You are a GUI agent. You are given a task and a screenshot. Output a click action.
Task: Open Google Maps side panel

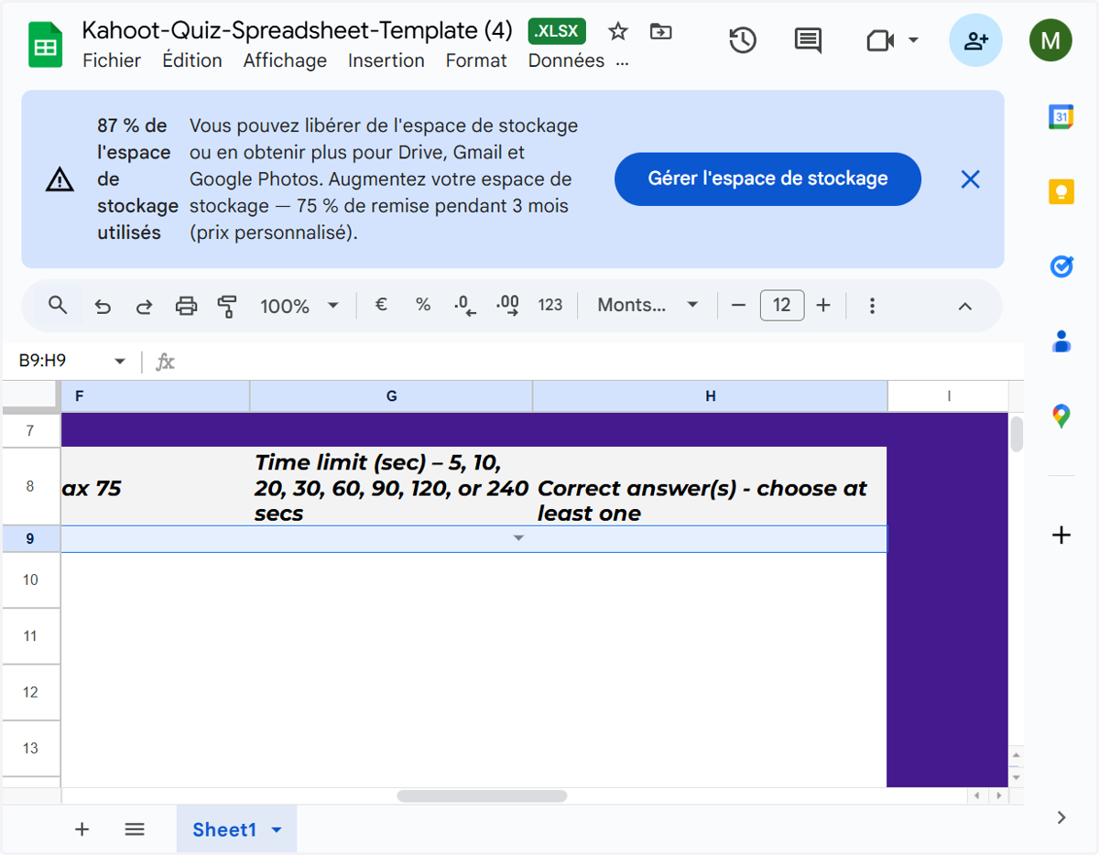coord(1061,417)
